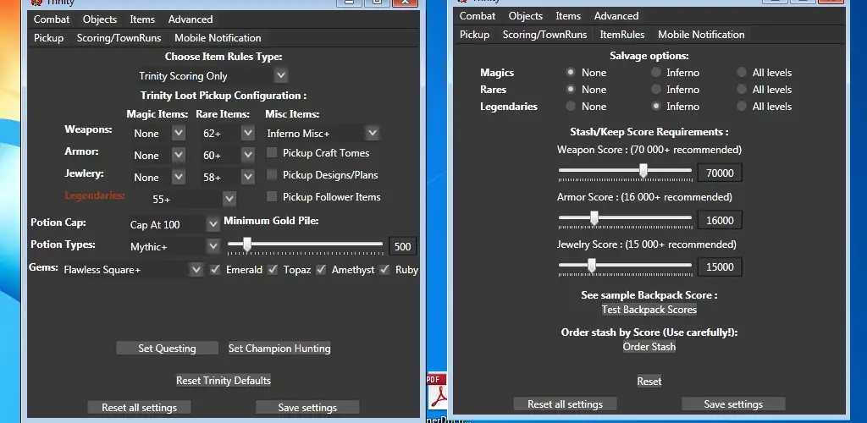Click Armor Score value field 16000
867x423 pixels.
click(x=720, y=220)
